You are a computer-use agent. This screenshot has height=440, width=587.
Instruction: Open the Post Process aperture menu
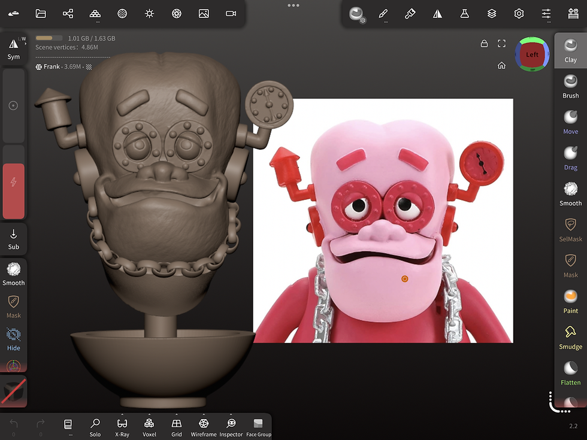(176, 14)
